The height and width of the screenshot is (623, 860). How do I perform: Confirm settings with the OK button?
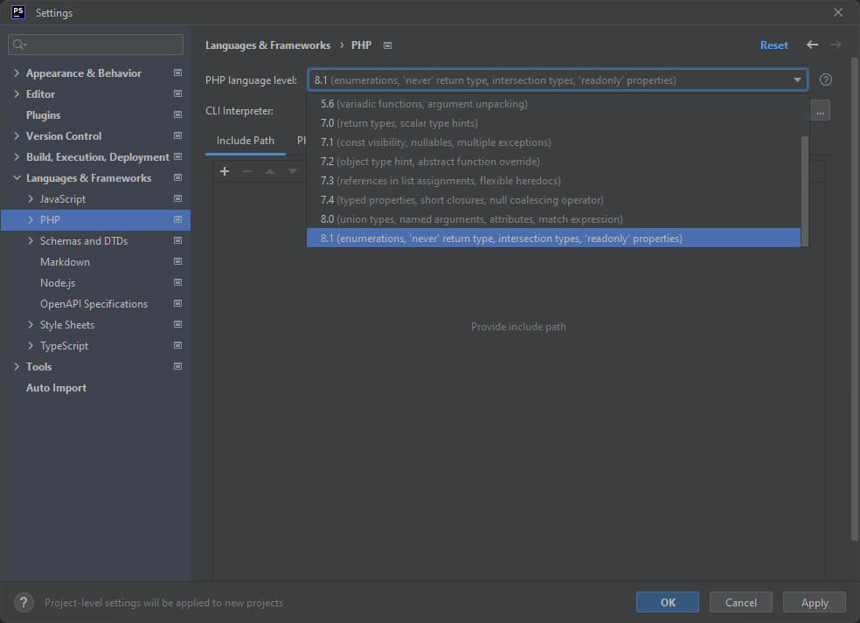pyautogui.click(x=667, y=602)
